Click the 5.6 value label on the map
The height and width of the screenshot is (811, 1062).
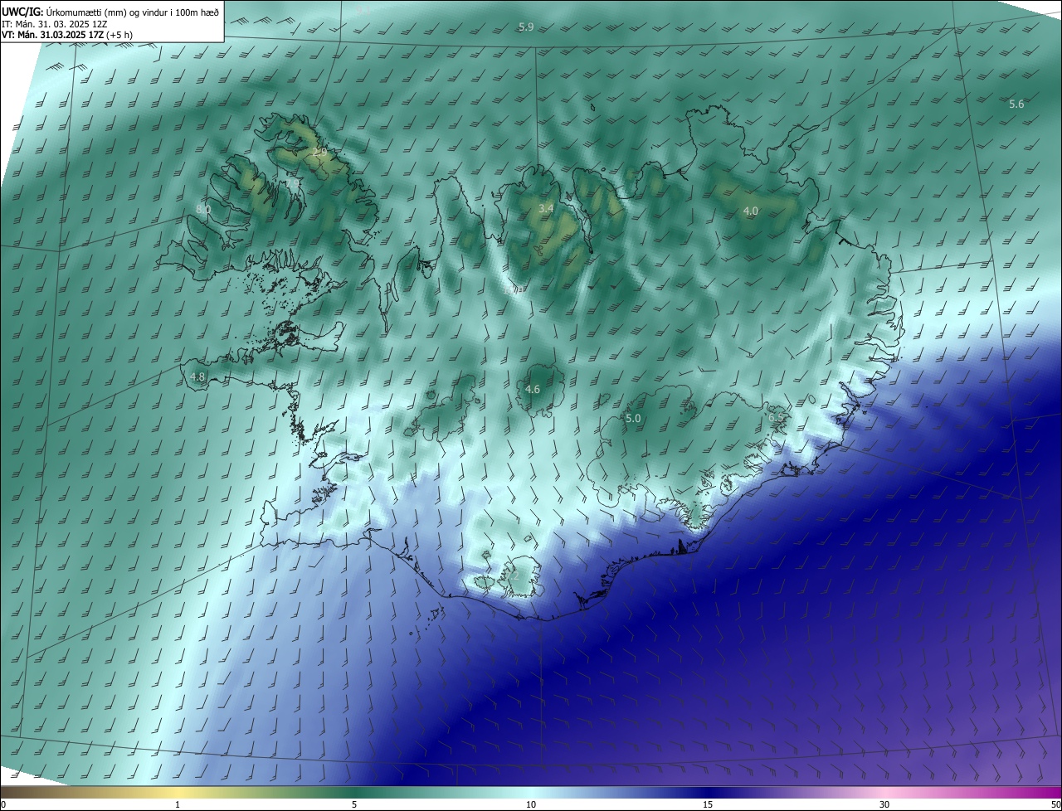pyautogui.click(x=1016, y=104)
